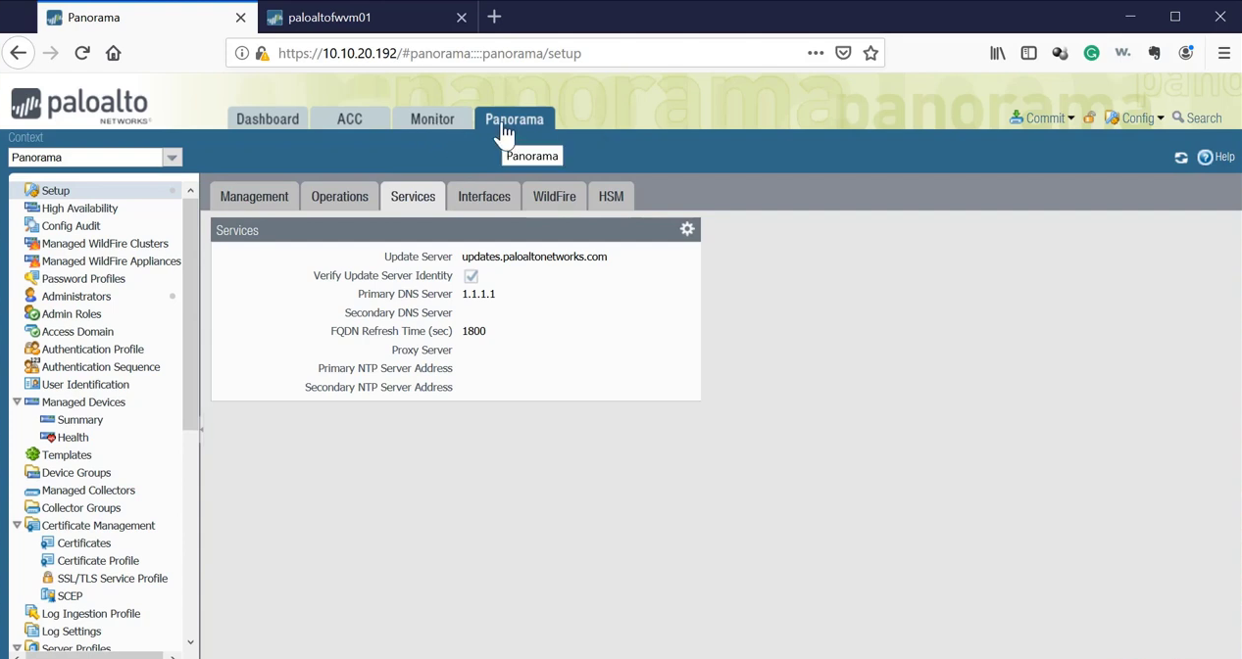Open High Availability in sidebar
Image resolution: width=1242 pixels, height=659 pixels.
pos(79,208)
